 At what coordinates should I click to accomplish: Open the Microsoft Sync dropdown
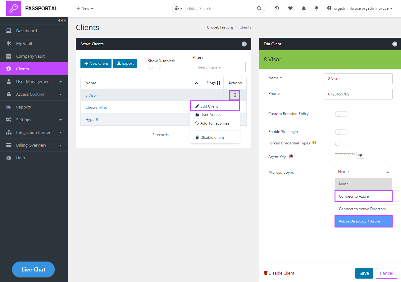pos(363,172)
